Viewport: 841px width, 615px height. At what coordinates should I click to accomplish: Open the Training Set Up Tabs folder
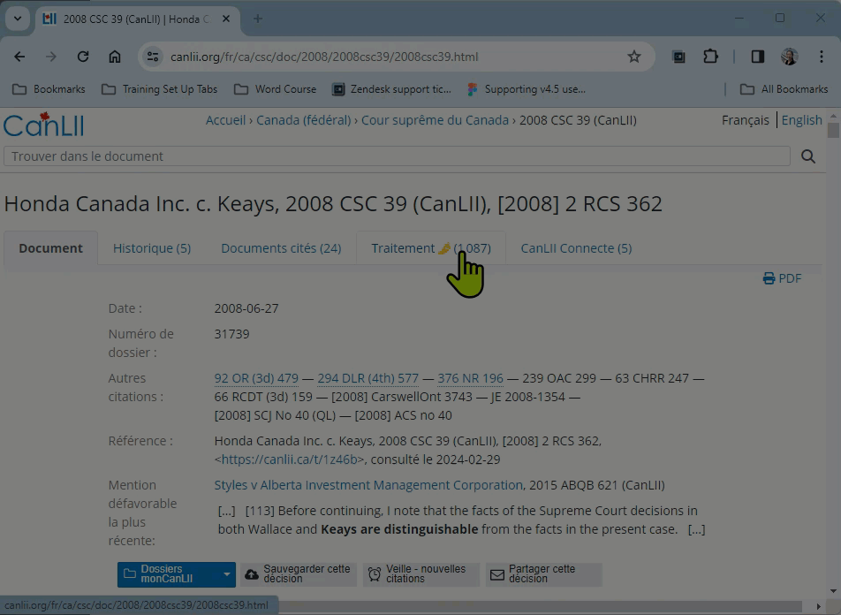[x=159, y=89]
